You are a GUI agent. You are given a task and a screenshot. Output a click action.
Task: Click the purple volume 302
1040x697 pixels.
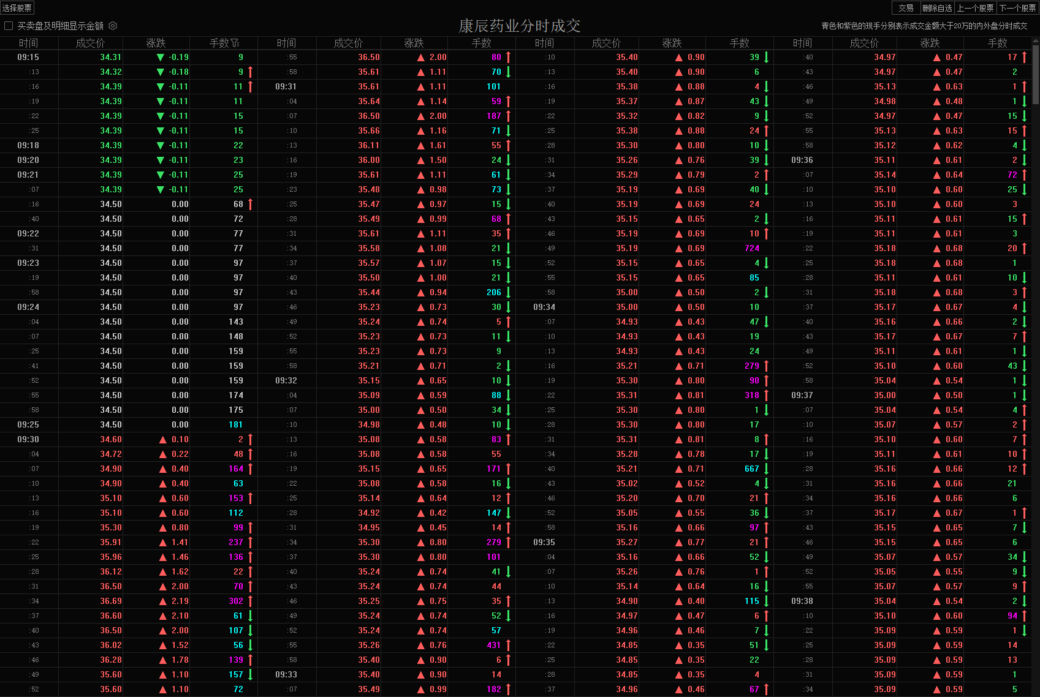pos(236,601)
